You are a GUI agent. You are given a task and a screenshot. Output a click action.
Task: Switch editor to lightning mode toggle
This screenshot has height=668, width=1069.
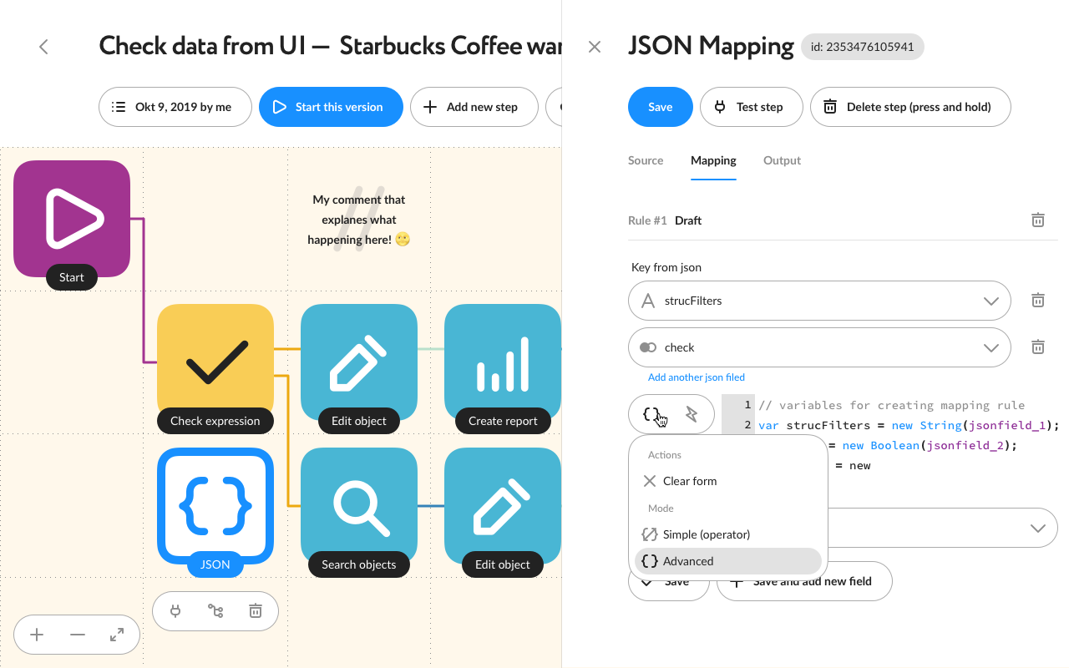691,414
